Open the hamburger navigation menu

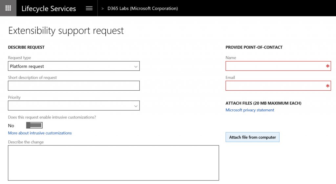click(x=89, y=8)
